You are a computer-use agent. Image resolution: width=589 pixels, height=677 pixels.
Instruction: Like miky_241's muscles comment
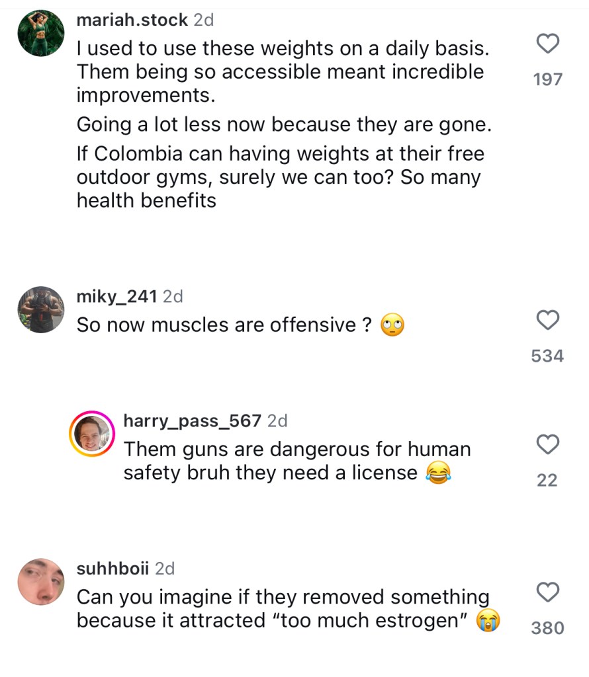pos(547,321)
